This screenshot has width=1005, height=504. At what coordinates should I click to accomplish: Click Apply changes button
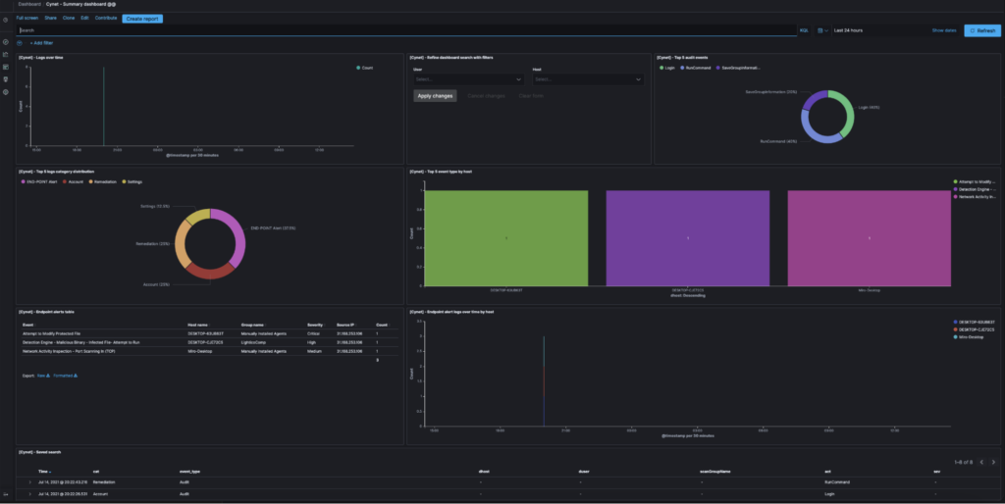[x=435, y=96]
